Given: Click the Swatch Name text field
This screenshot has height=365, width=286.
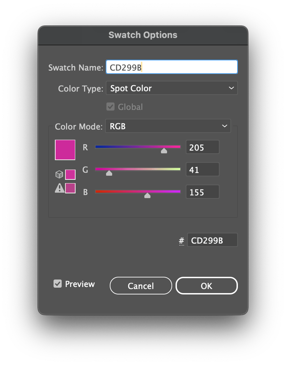Looking at the screenshot, I should coord(172,67).
